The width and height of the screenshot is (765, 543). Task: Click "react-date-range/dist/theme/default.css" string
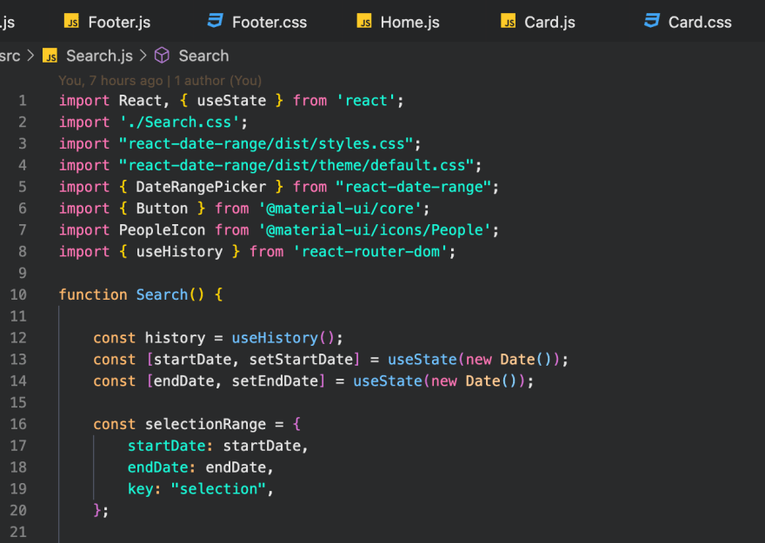[296, 165]
